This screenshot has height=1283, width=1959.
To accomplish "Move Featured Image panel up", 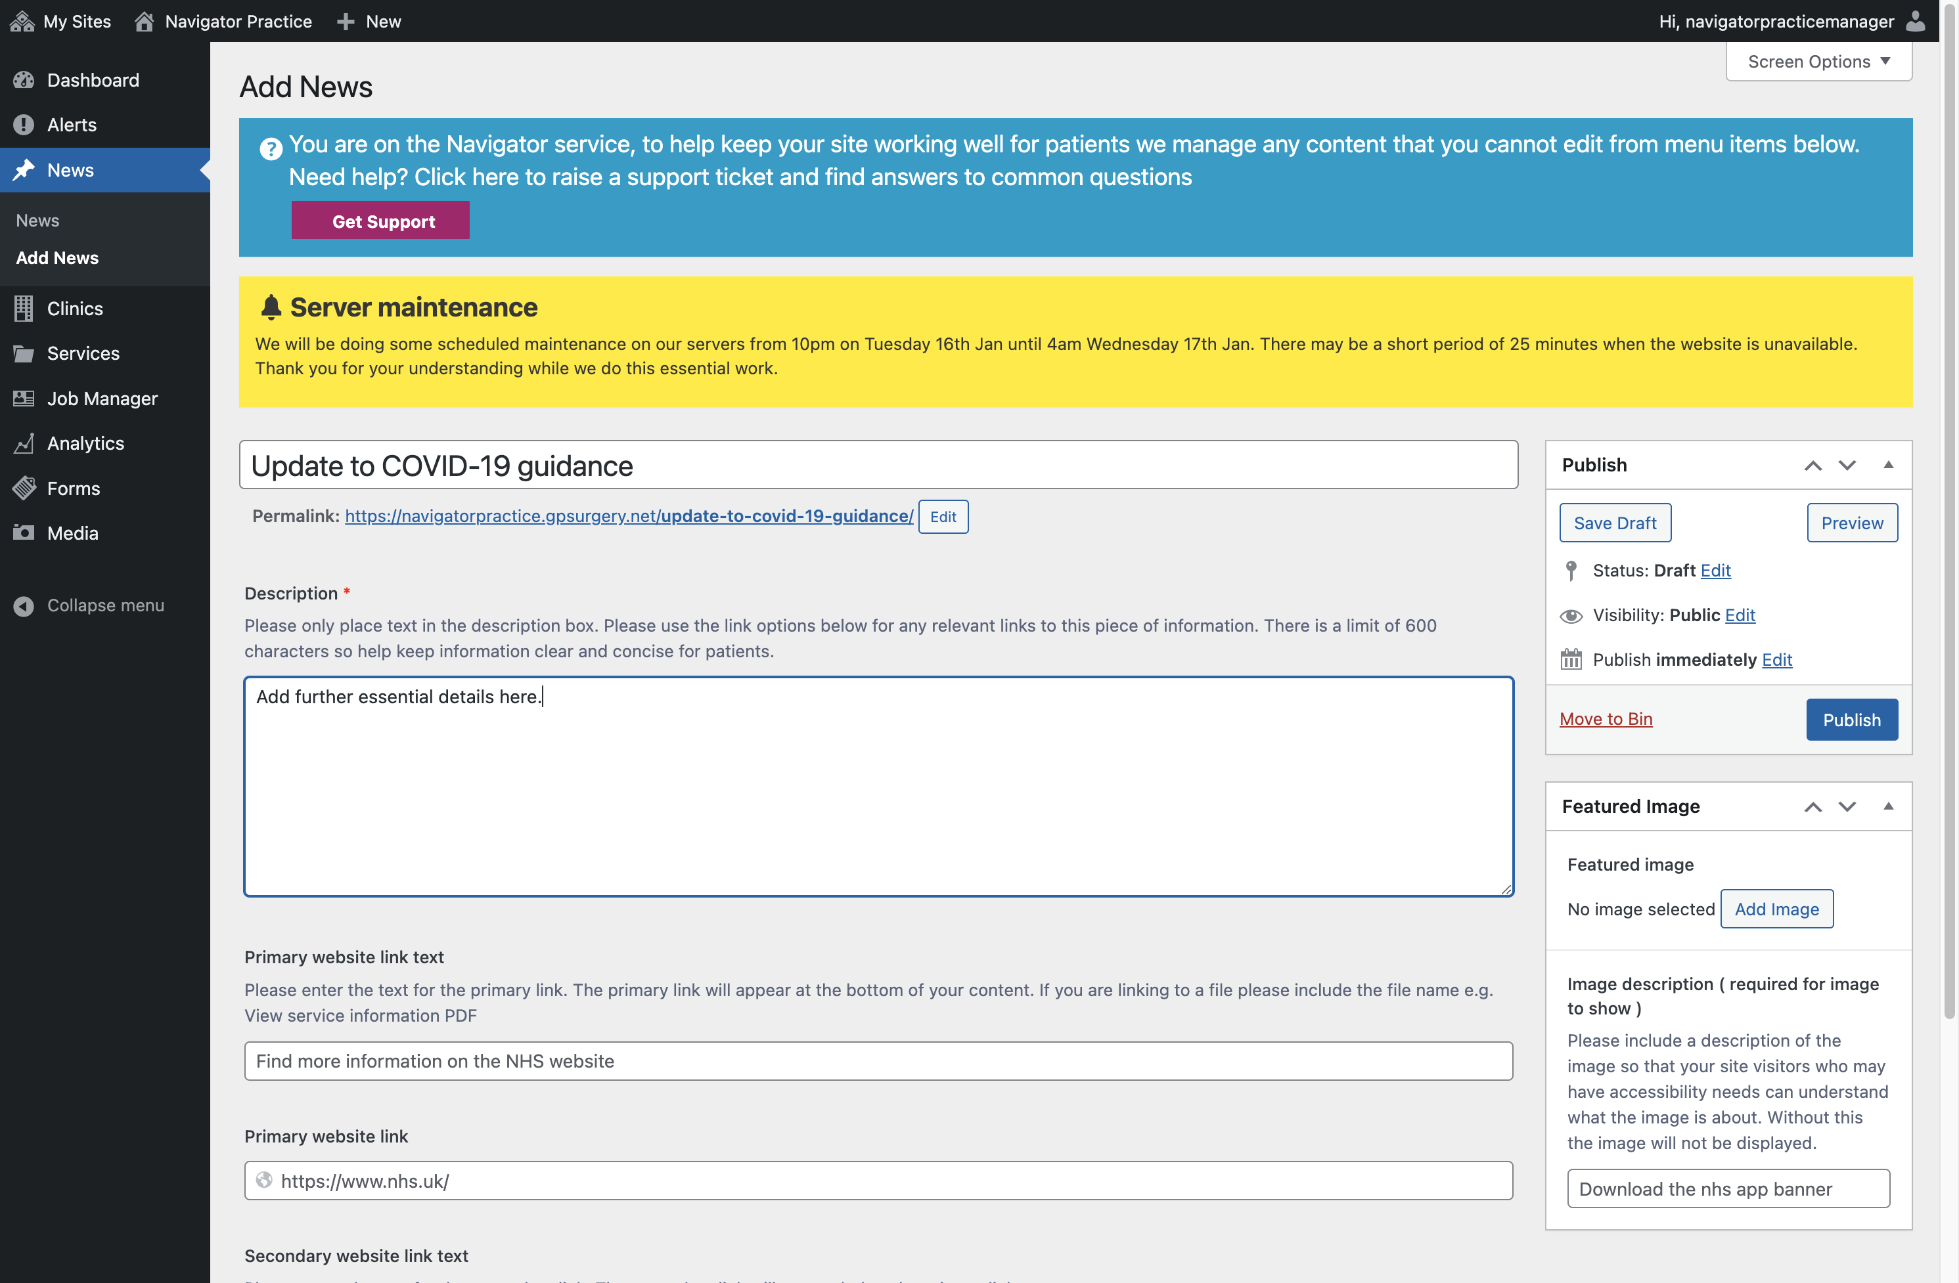I will 1813,808.
